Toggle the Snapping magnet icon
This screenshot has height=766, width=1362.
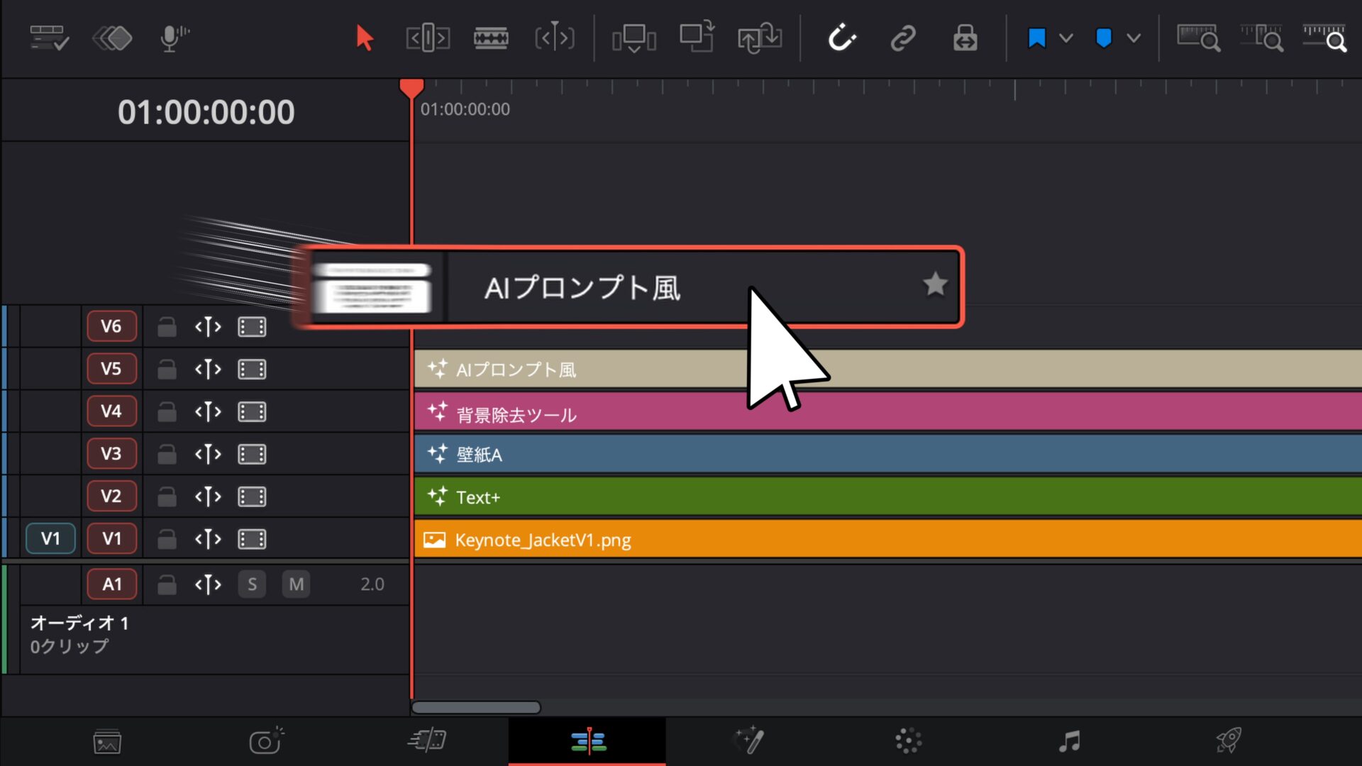point(841,38)
